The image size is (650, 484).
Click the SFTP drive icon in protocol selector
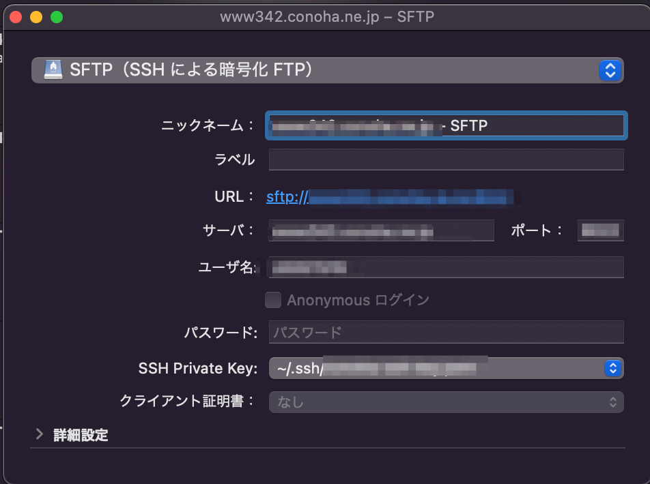[53, 70]
